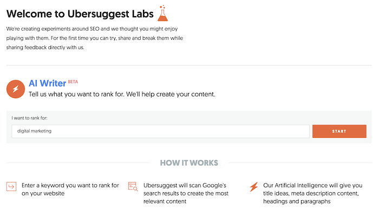This screenshot has height=210, width=379.
Task: Click the Artificial Intelligence lightning bolt icon
Action: click(x=254, y=187)
